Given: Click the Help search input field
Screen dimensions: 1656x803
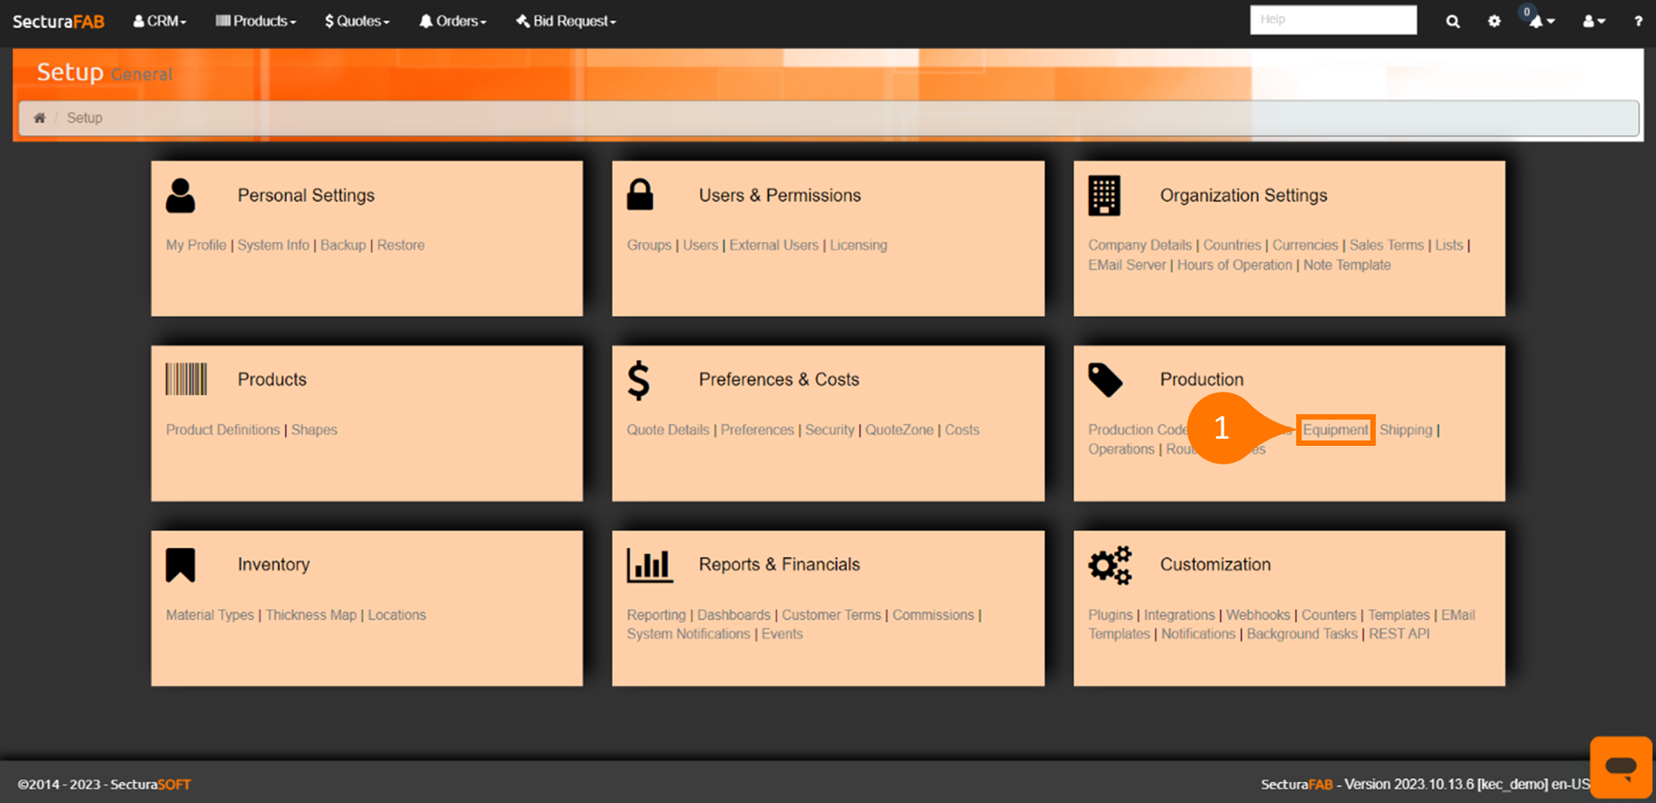Looking at the screenshot, I should [x=1333, y=20].
